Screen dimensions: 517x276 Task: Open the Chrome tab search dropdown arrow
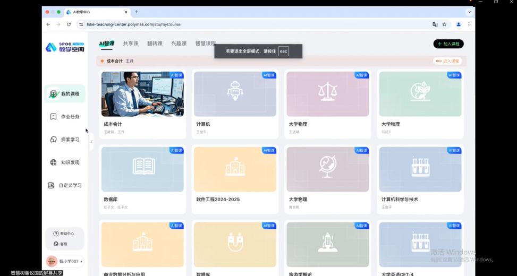(x=469, y=12)
